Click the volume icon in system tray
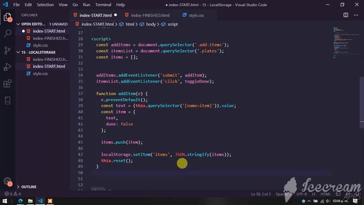The height and width of the screenshot is (205, 364). [x=328, y=201]
